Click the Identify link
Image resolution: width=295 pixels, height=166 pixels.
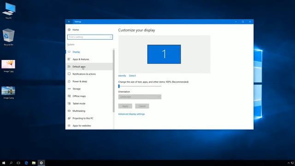tap(122, 76)
